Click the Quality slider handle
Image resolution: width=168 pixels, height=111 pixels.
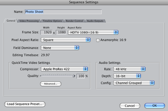pos(74,76)
